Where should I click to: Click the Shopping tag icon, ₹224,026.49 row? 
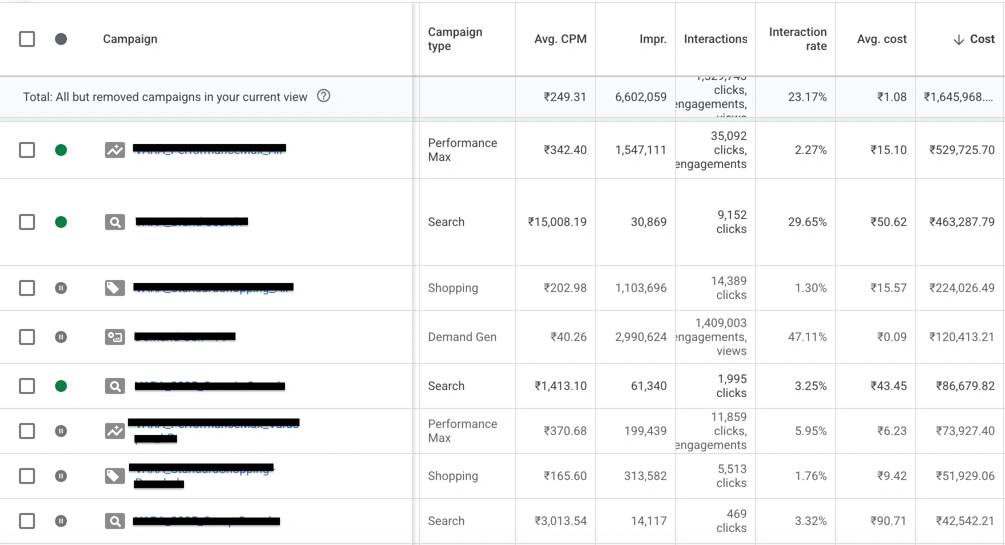(114, 287)
